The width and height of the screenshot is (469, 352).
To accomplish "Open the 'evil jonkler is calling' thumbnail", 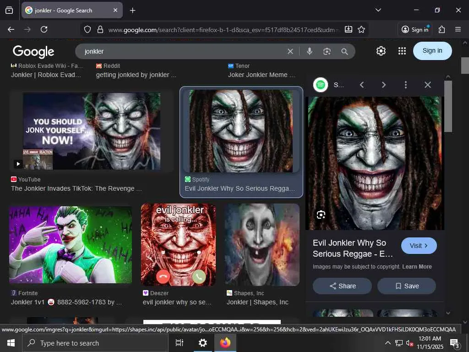I will [178, 245].
